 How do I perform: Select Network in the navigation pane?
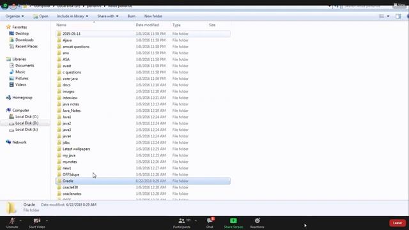click(x=16, y=142)
